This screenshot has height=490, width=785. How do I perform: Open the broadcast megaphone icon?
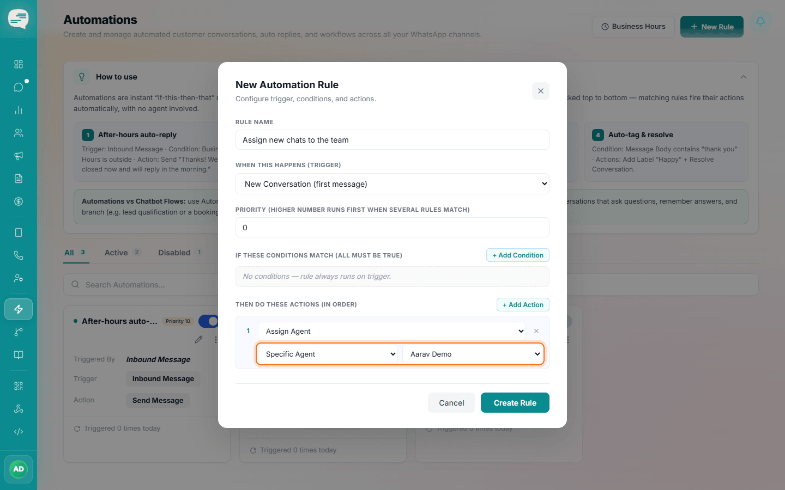tap(19, 156)
